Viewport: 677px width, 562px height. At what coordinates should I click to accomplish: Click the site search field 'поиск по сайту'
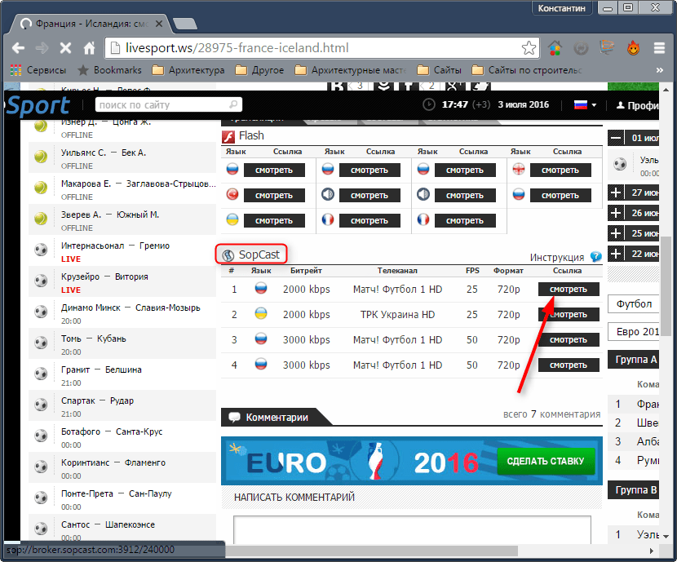[168, 104]
